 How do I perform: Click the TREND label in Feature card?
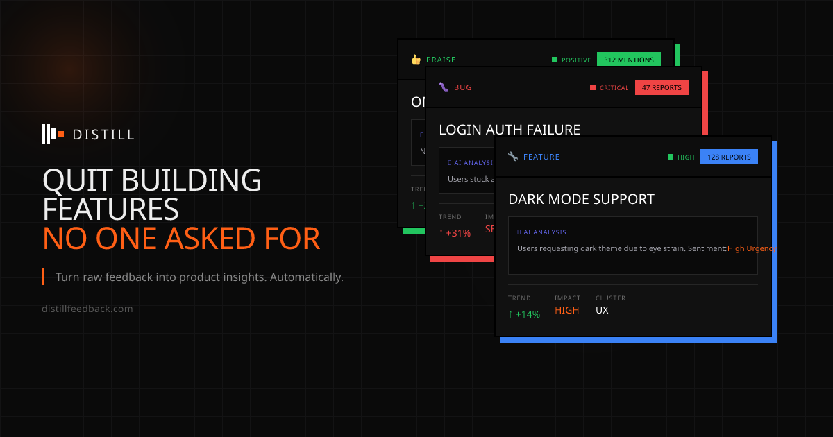[x=519, y=298]
